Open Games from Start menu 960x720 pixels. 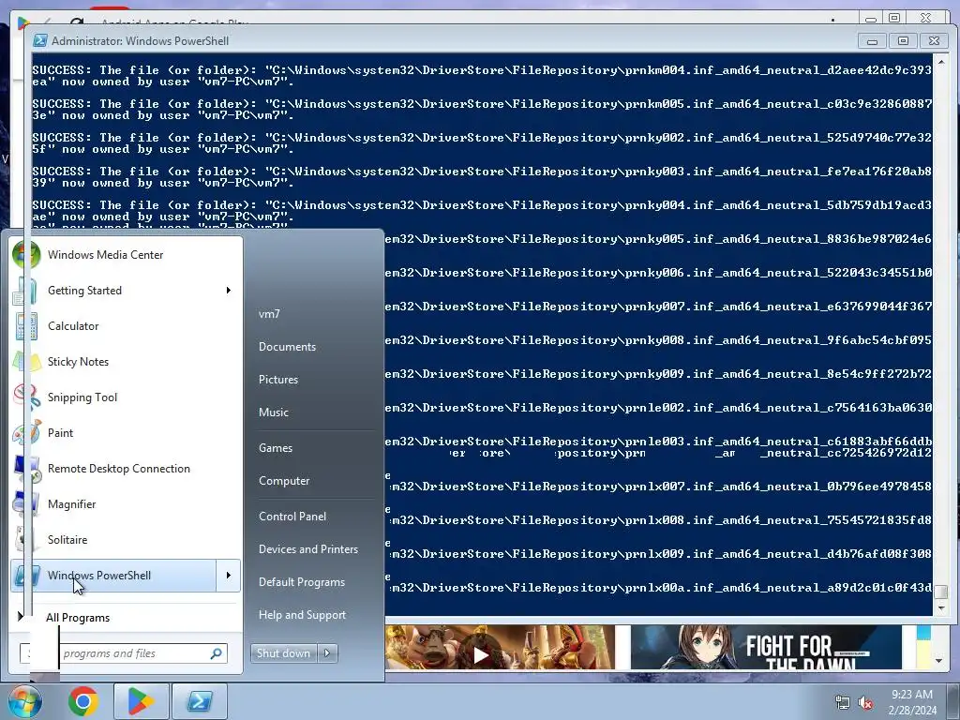(276, 448)
